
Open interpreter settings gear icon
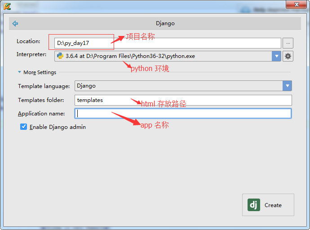coord(288,56)
